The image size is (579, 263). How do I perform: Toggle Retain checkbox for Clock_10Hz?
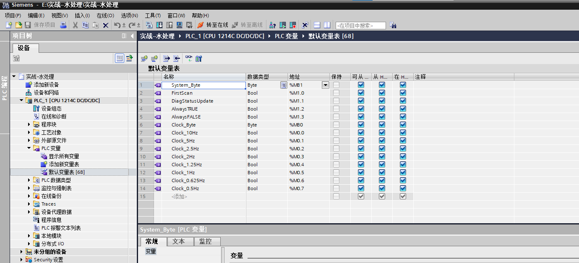tap(336, 133)
